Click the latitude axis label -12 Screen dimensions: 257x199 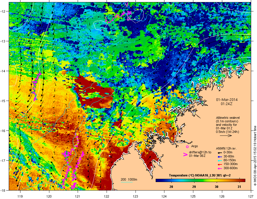[x=3, y=11]
